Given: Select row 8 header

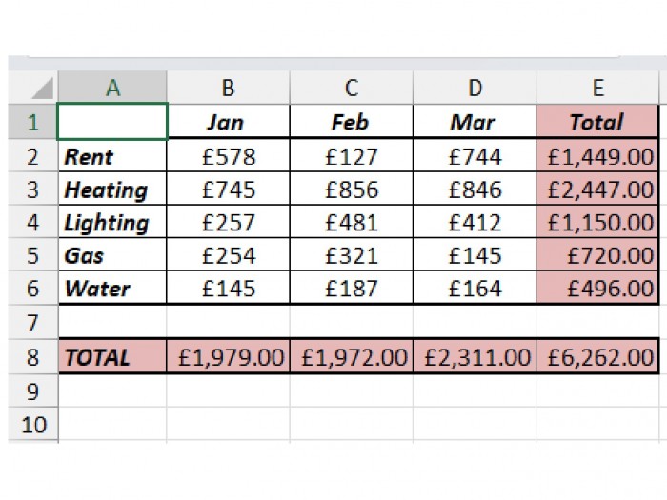Looking at the screenshot, I should click(33, 357).
